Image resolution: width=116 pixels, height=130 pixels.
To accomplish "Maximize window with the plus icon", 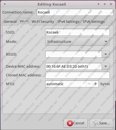I will [x=105, y=4].
